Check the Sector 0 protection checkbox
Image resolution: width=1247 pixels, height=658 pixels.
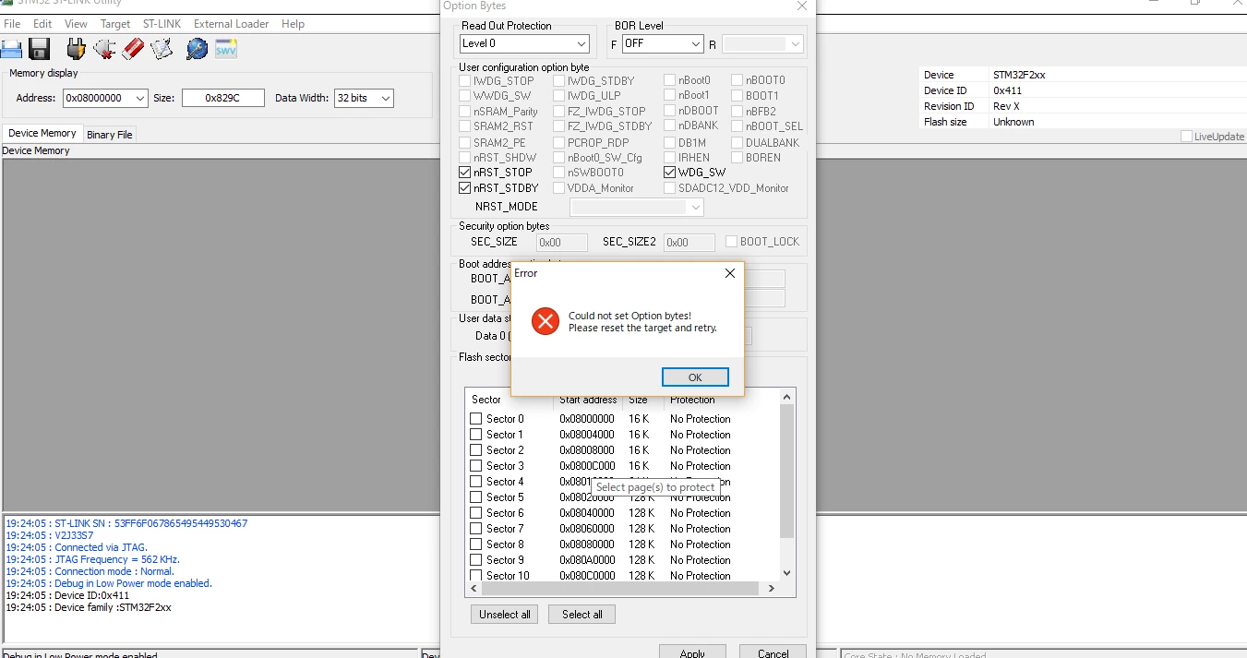[476, 419]
